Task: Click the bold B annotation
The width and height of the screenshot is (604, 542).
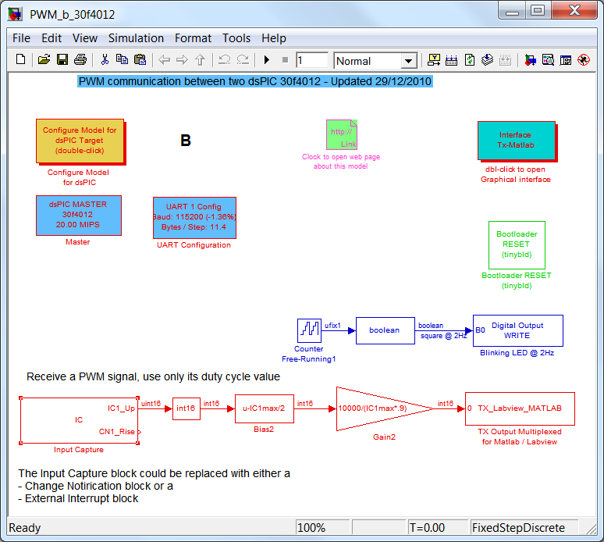Action: pos(186,141)
